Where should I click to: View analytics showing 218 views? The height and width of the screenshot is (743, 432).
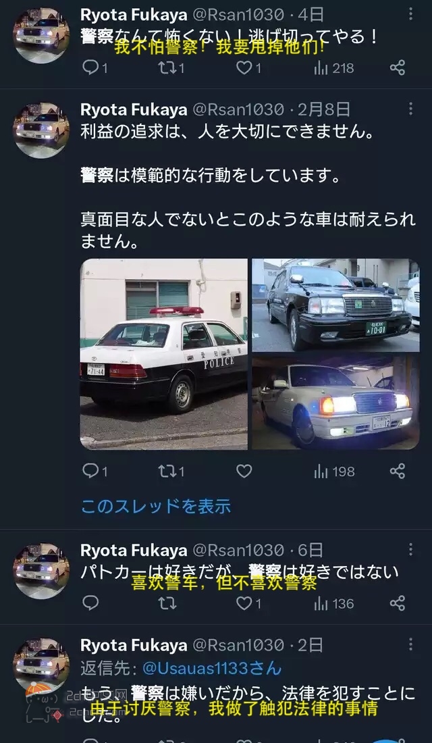pyautogui.click(x=334, y=68)
